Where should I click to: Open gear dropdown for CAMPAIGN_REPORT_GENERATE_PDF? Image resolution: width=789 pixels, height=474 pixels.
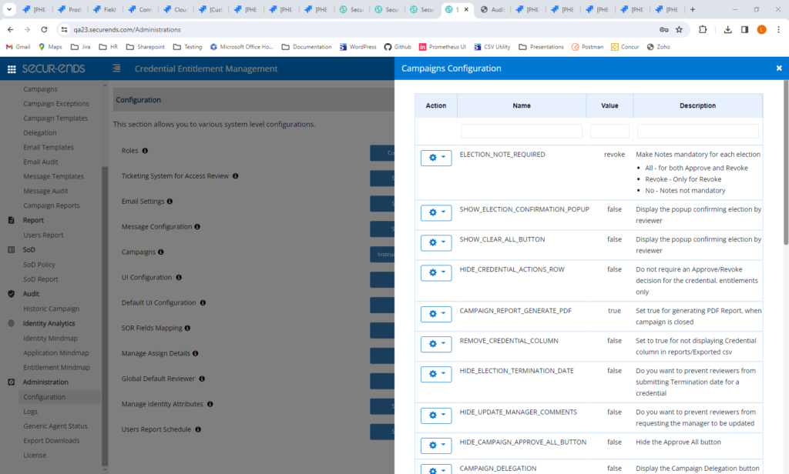(436, 314)
